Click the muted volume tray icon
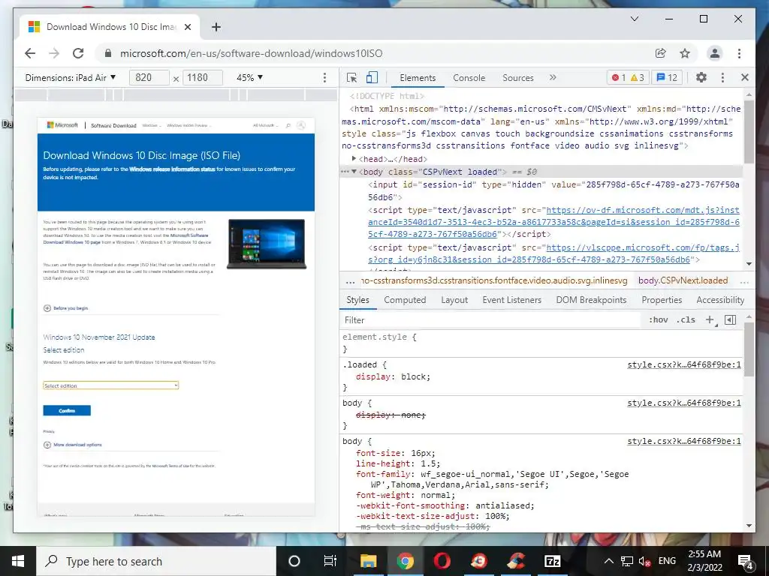Screen dimensions: 769x576 [645, 561]
